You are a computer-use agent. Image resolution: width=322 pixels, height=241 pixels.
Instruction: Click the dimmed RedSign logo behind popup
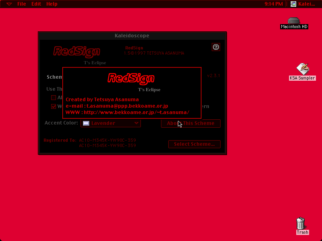point(77,51)
